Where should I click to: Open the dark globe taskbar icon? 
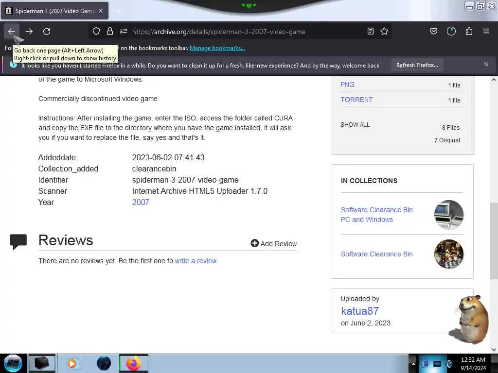coord(104,363)
